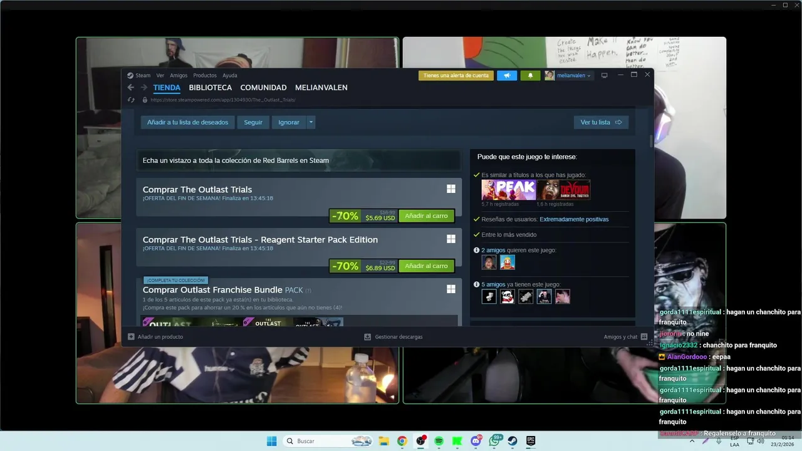Open the Amigos y chat icon
Viewport: 802px width, 451px height.
pos(644,336)
